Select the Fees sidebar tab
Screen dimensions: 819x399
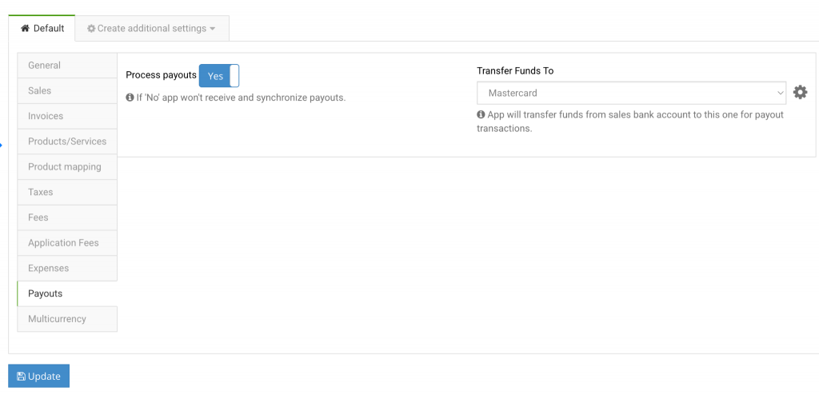67,217
